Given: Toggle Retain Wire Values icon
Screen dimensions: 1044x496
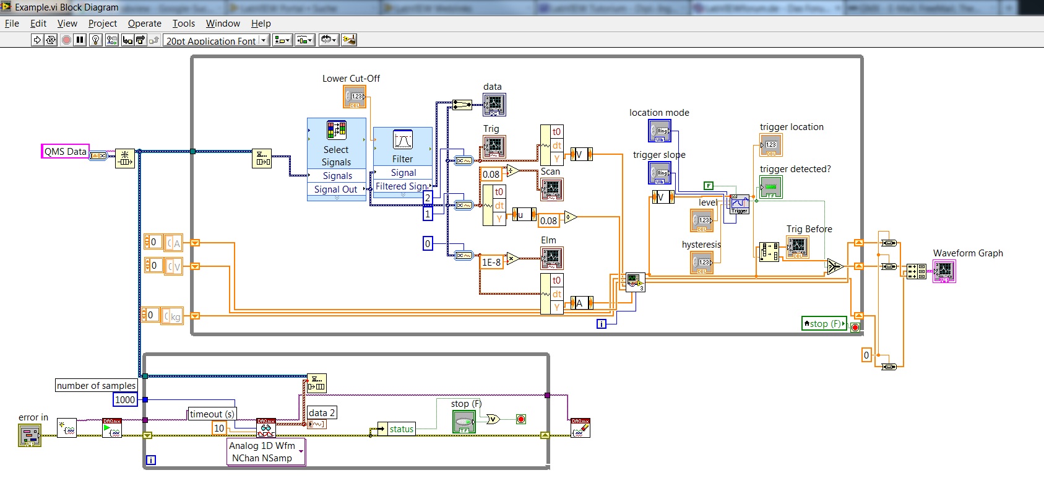Looking at the screenshot, I should point(112,40).
